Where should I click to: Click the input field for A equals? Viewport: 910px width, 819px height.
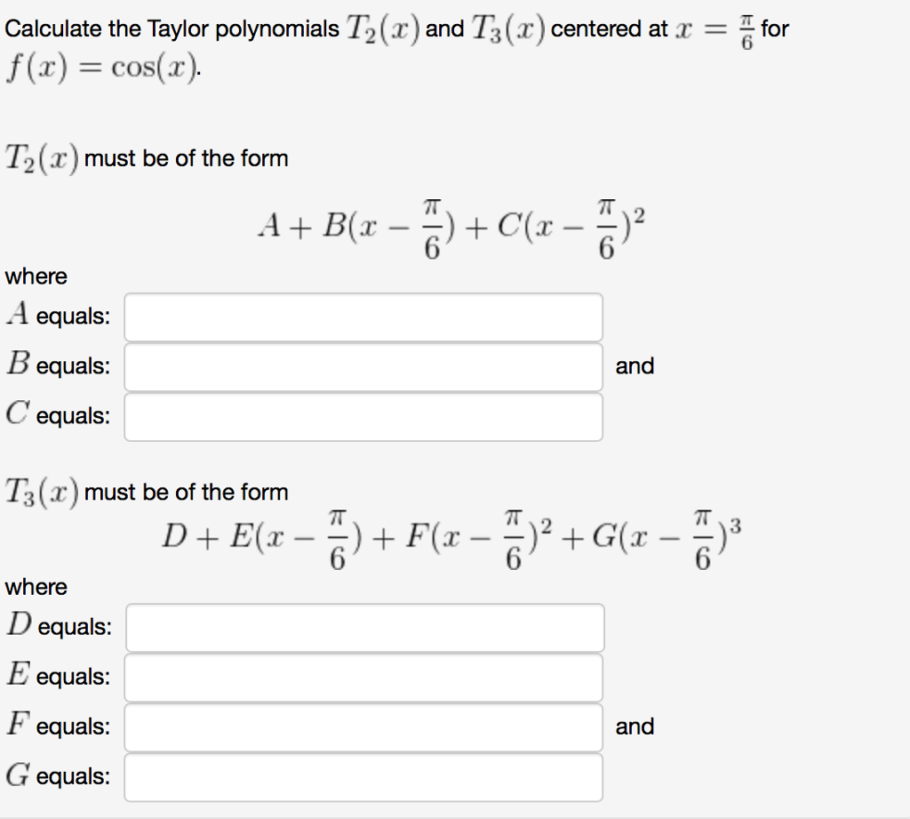coord(364,317)
